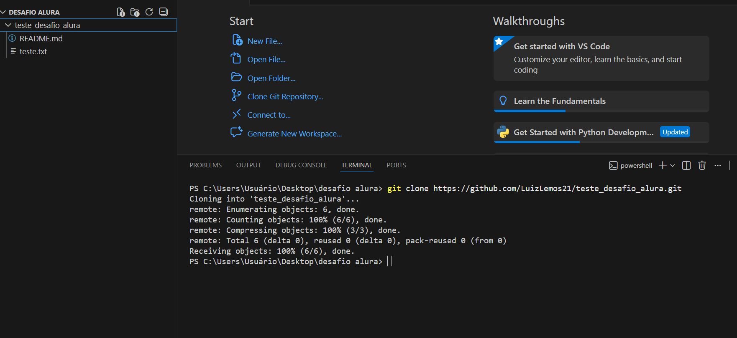Refresh the Explorer file tree

[x=149, y=12]
